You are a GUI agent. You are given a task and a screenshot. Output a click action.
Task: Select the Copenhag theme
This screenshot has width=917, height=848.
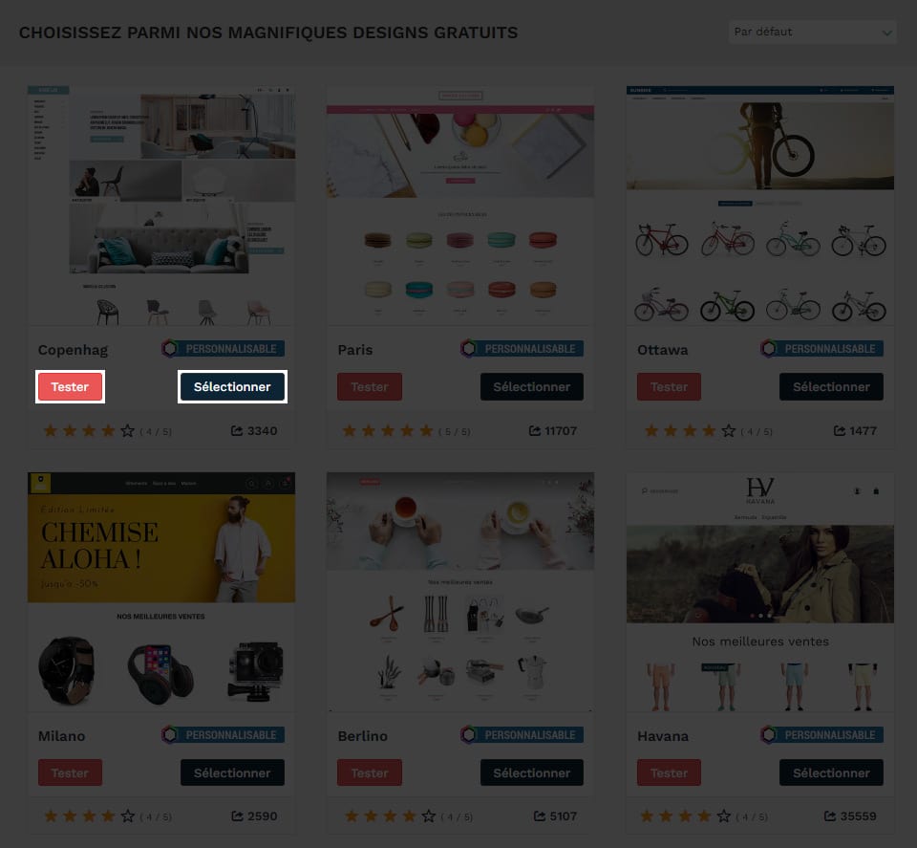tap(232, 387)
